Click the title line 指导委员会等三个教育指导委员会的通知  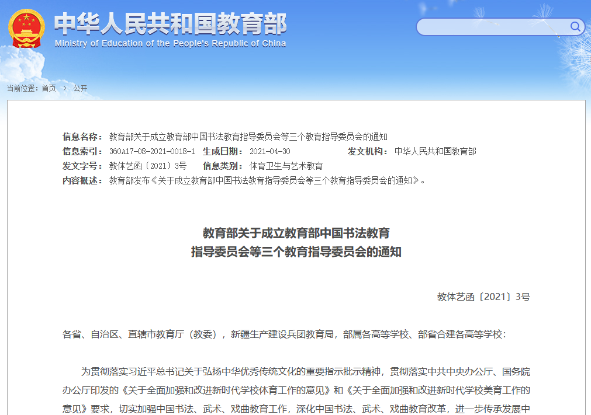296,252
